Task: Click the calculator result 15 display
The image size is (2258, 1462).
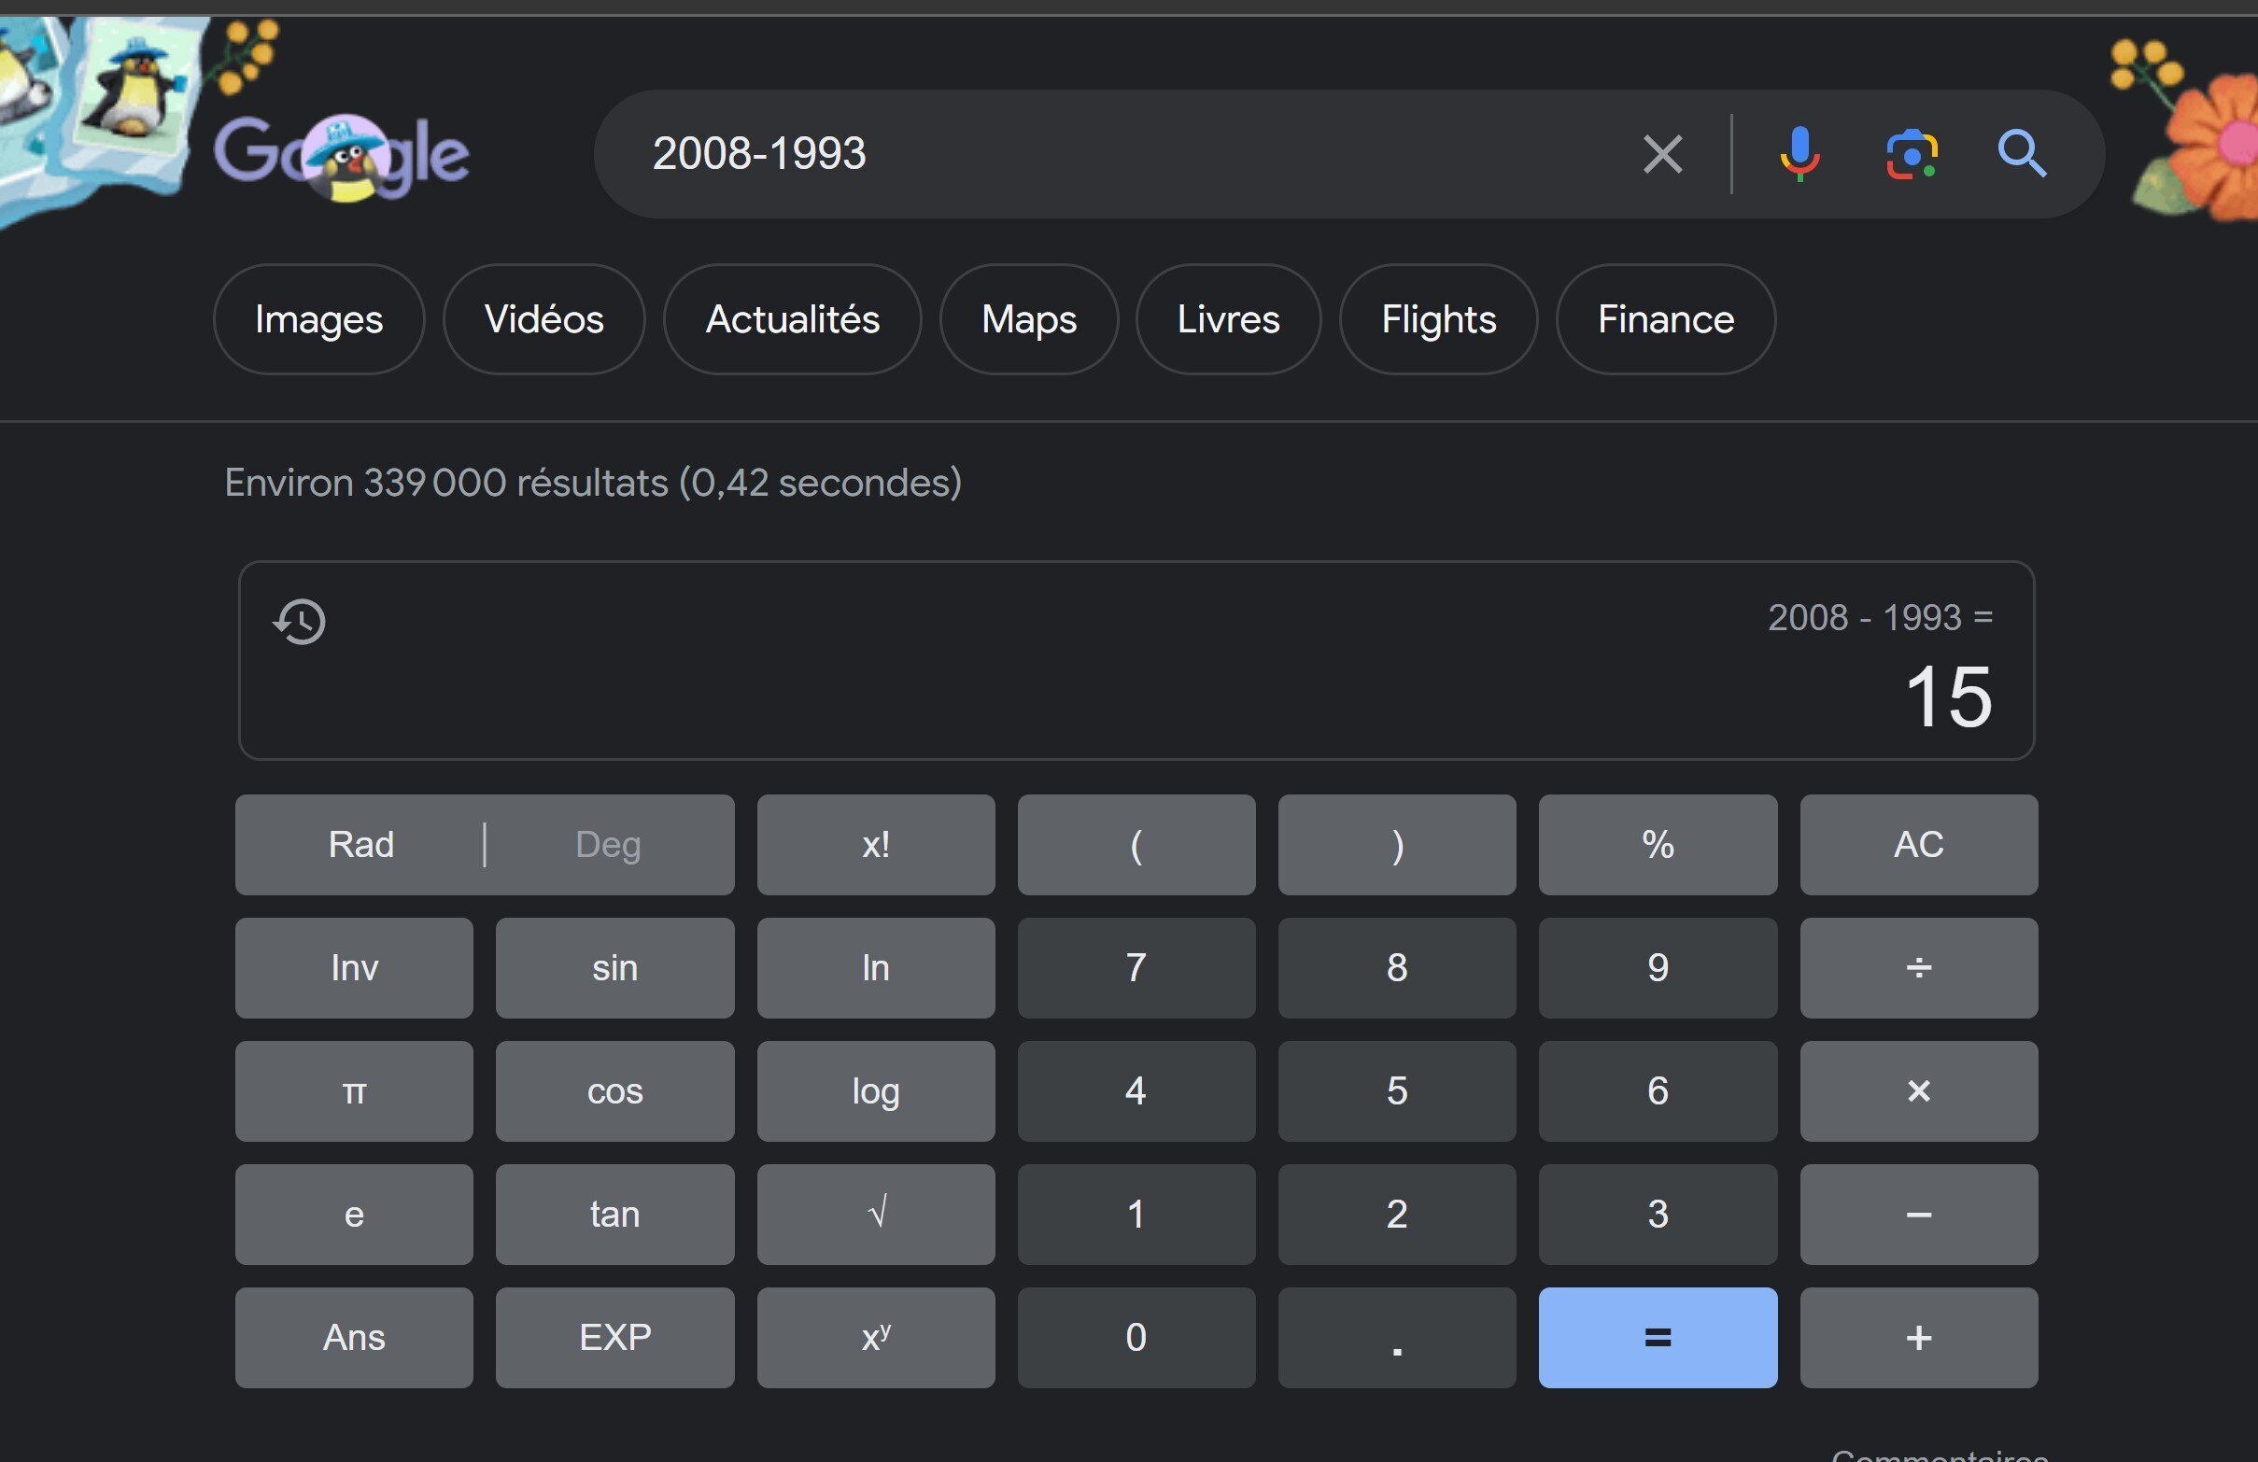Action: (1947, 697)
